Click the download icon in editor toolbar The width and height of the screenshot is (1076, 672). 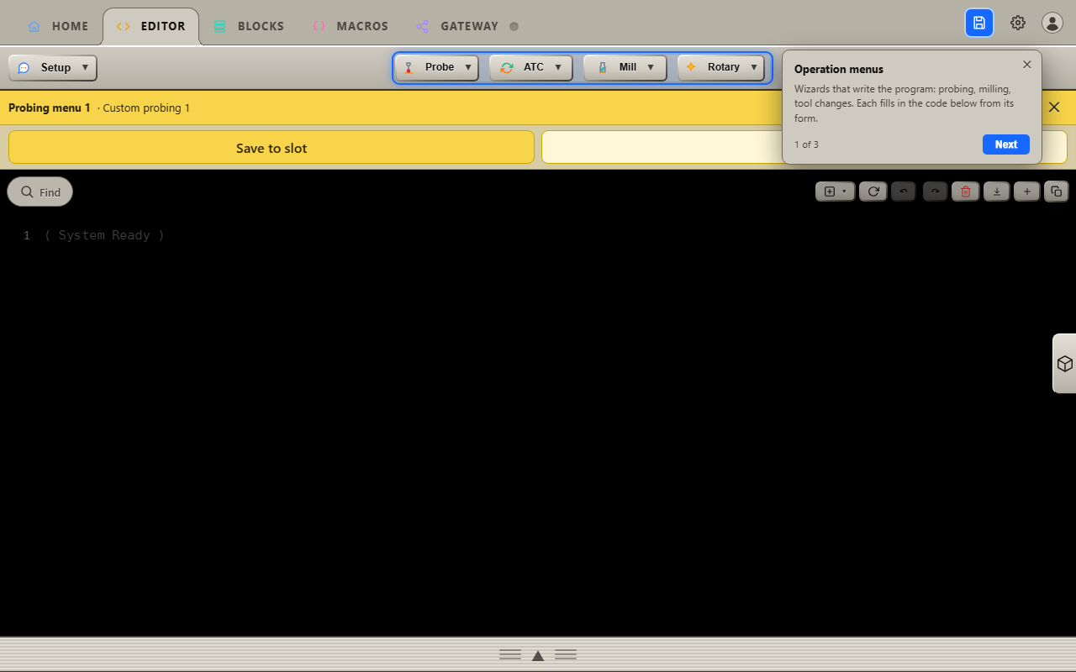click(x=997, y=192)
